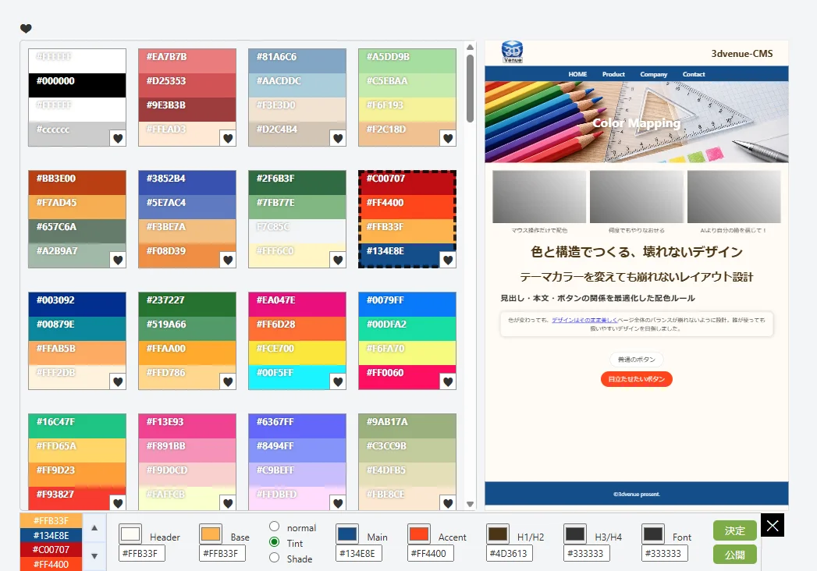
Task: Favorite the #16C47F palette with its heart
Action: [118, 503]
